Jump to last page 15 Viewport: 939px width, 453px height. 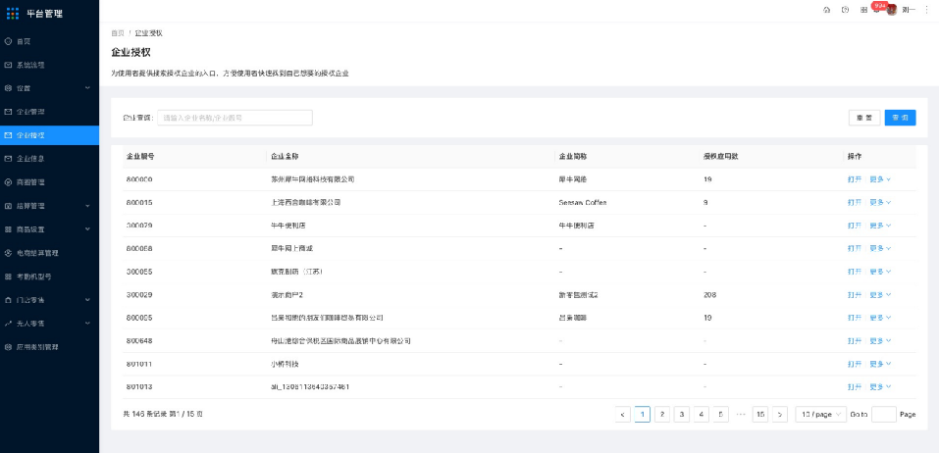click(760, 414)
